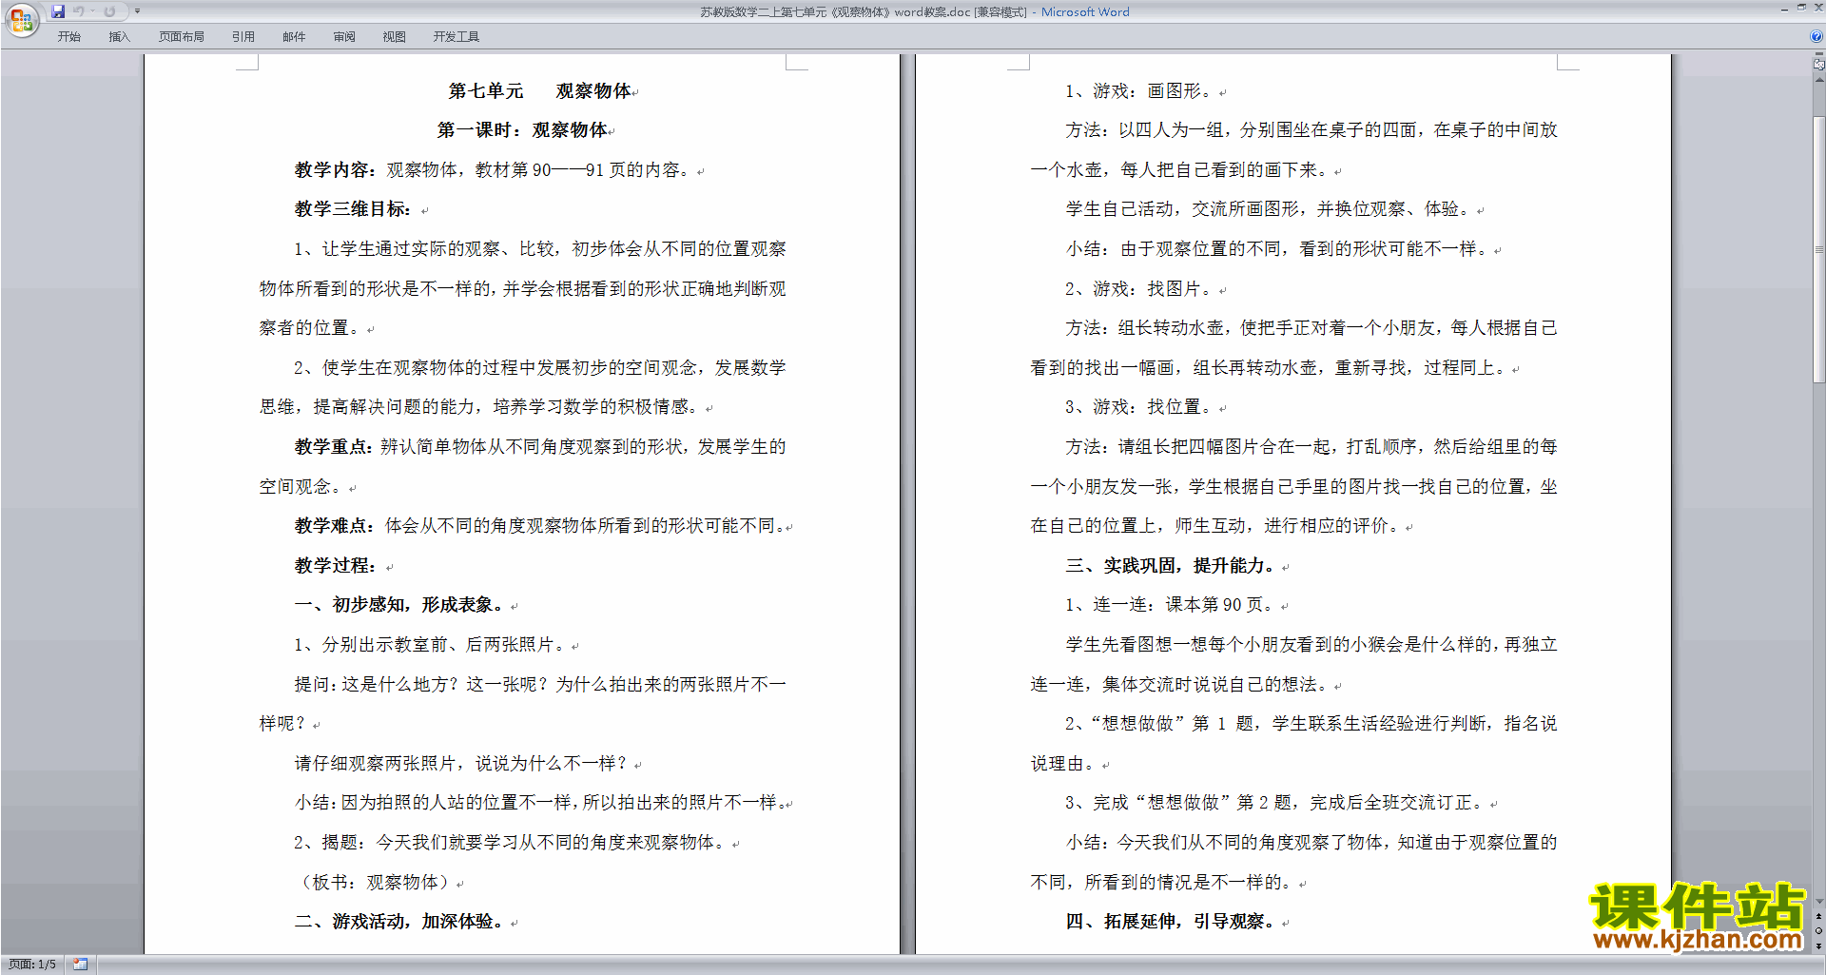The image size is (1826, 975).
Task: Click the line 1、连一连：课本第 90 页。
Action: pos(1170,605)
